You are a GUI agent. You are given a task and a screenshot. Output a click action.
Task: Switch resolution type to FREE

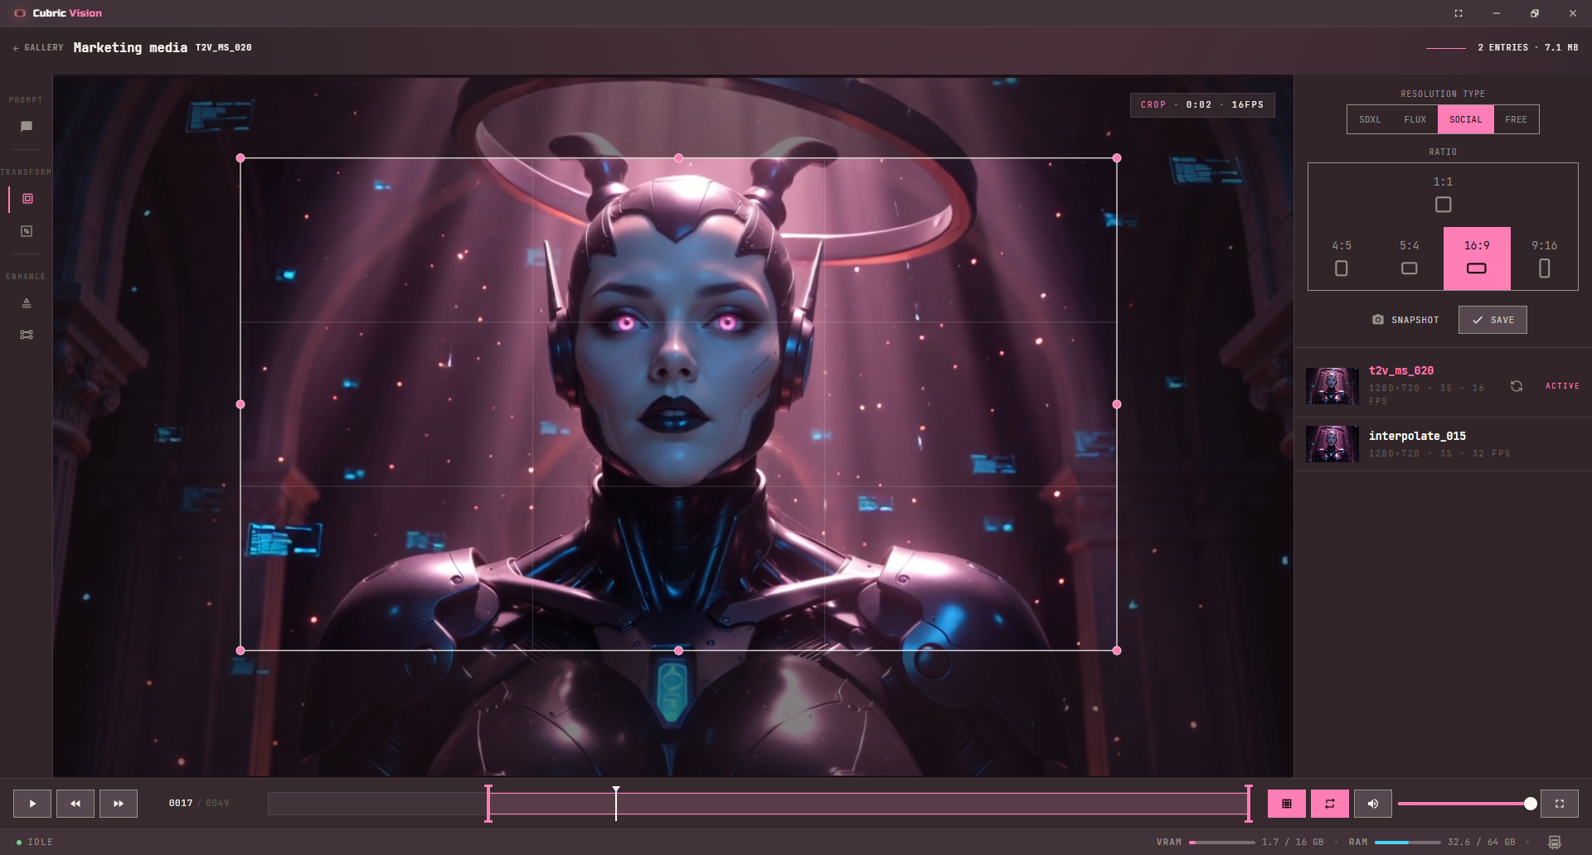[1517, 119]
